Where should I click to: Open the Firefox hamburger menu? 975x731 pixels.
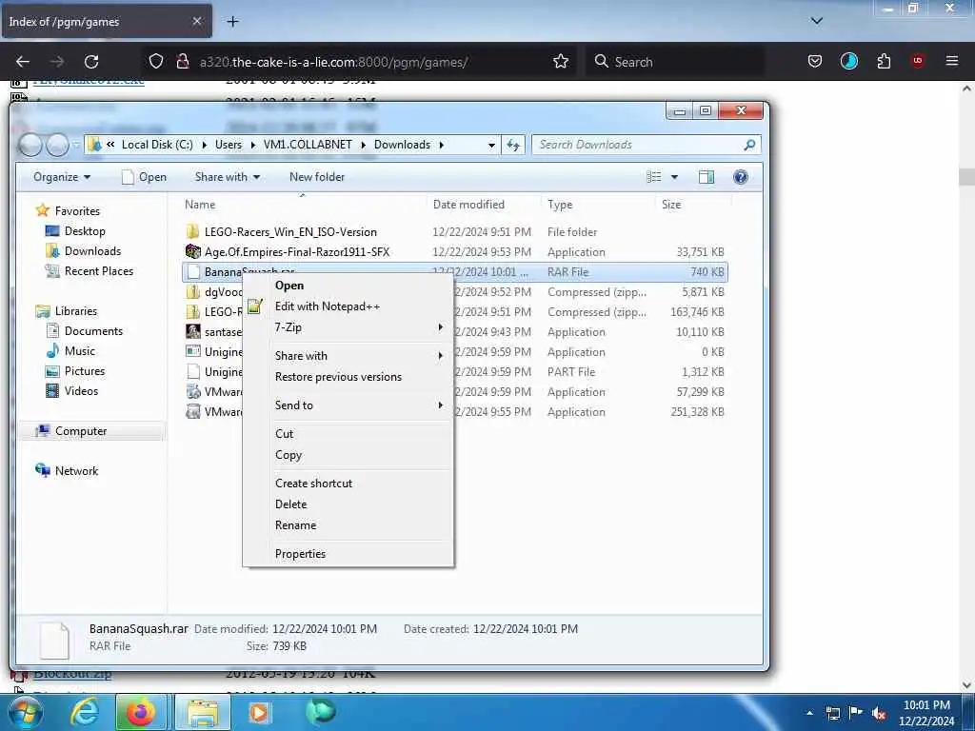[x=952, y=61]
